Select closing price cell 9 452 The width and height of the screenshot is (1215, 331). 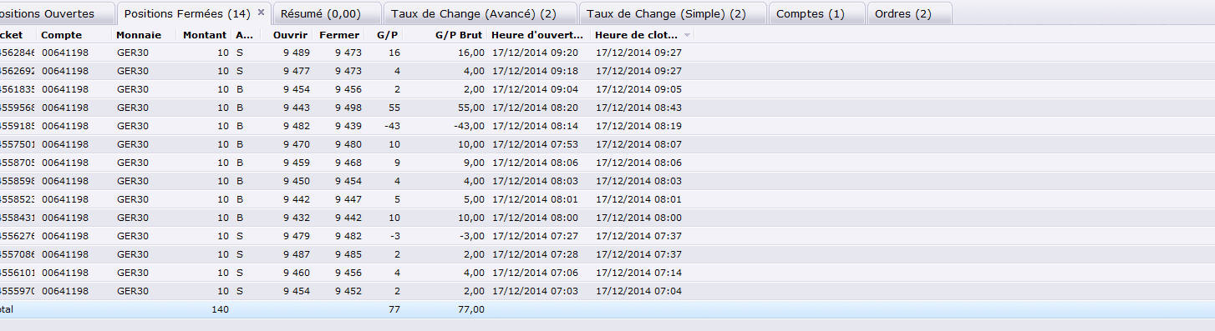(x=348, y=291)
